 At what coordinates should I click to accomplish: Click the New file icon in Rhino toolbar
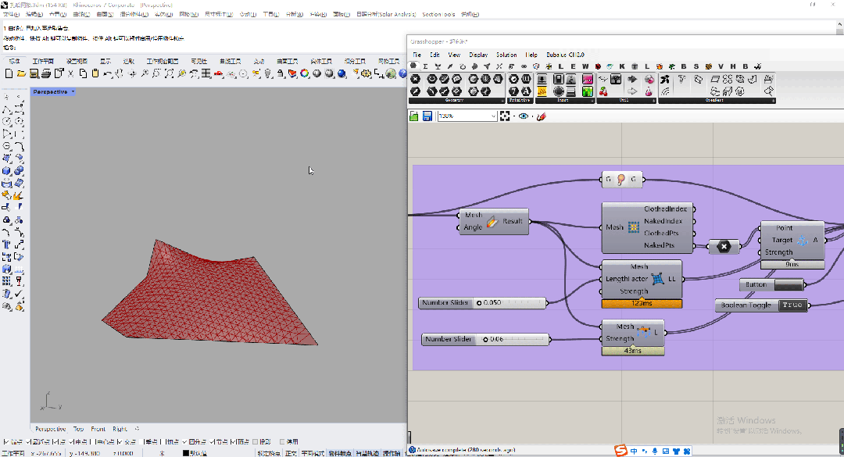click(9, 73)
